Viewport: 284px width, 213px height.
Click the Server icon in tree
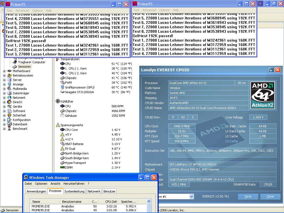pos(9,80)
